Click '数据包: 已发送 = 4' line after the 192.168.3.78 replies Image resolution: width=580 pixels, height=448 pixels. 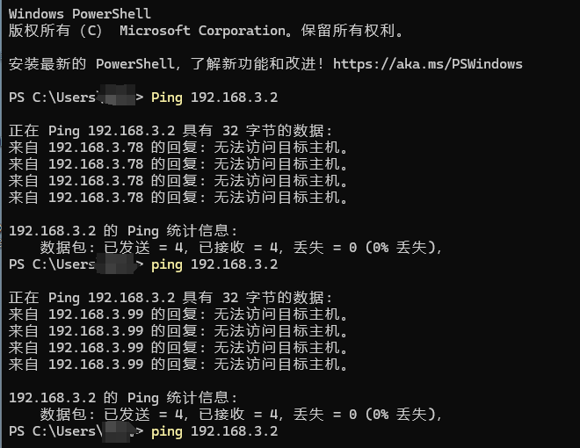click(241, 248)
